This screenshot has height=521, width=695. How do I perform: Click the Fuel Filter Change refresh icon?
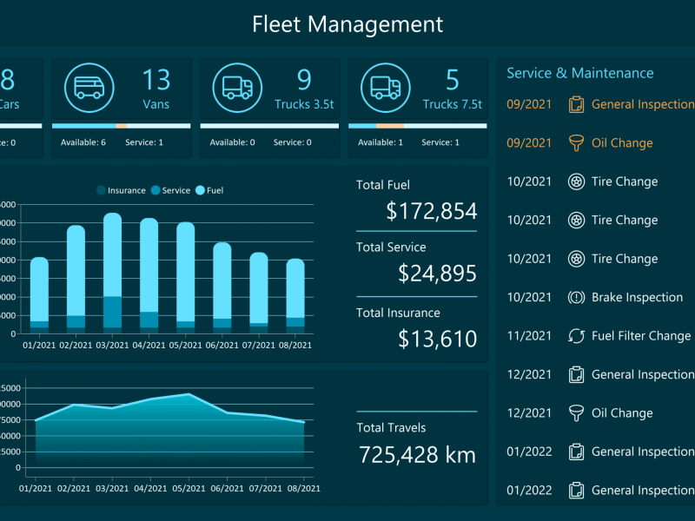[x=575, y=336]
